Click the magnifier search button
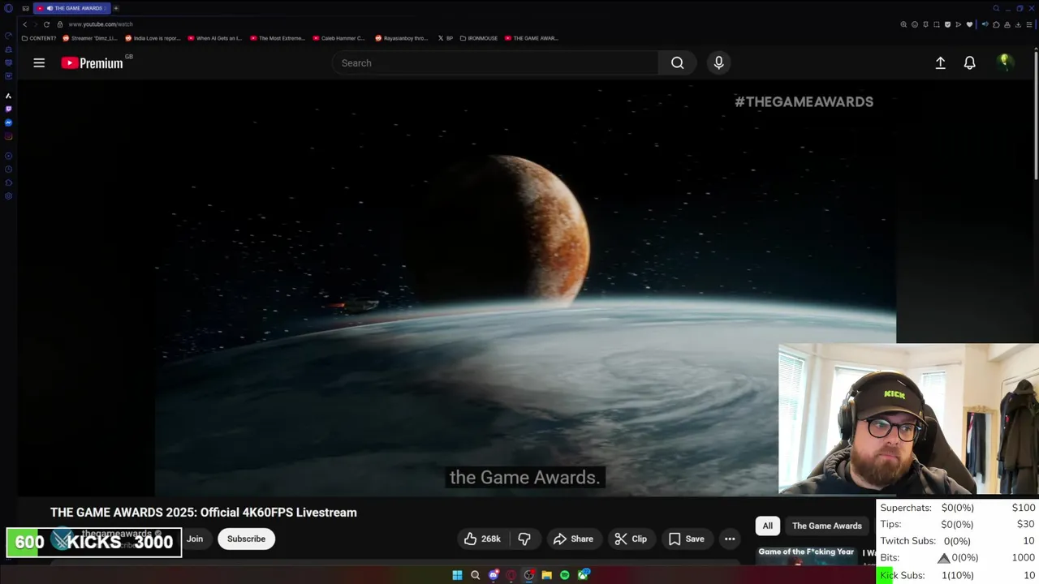Viewport: 1039px width, 584px height. [677, 62]
